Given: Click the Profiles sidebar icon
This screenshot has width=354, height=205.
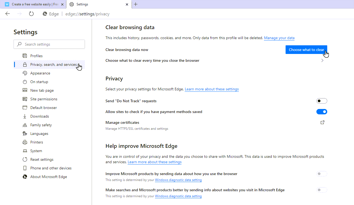Looking at the screenshot, I should 25,56.
